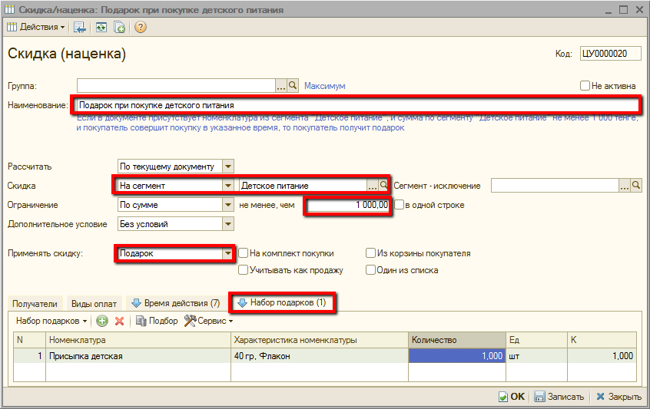Viewport: 650px width, 409px height.
Task: Switch to the Время действия (7) tab
Action: [175, 303]
